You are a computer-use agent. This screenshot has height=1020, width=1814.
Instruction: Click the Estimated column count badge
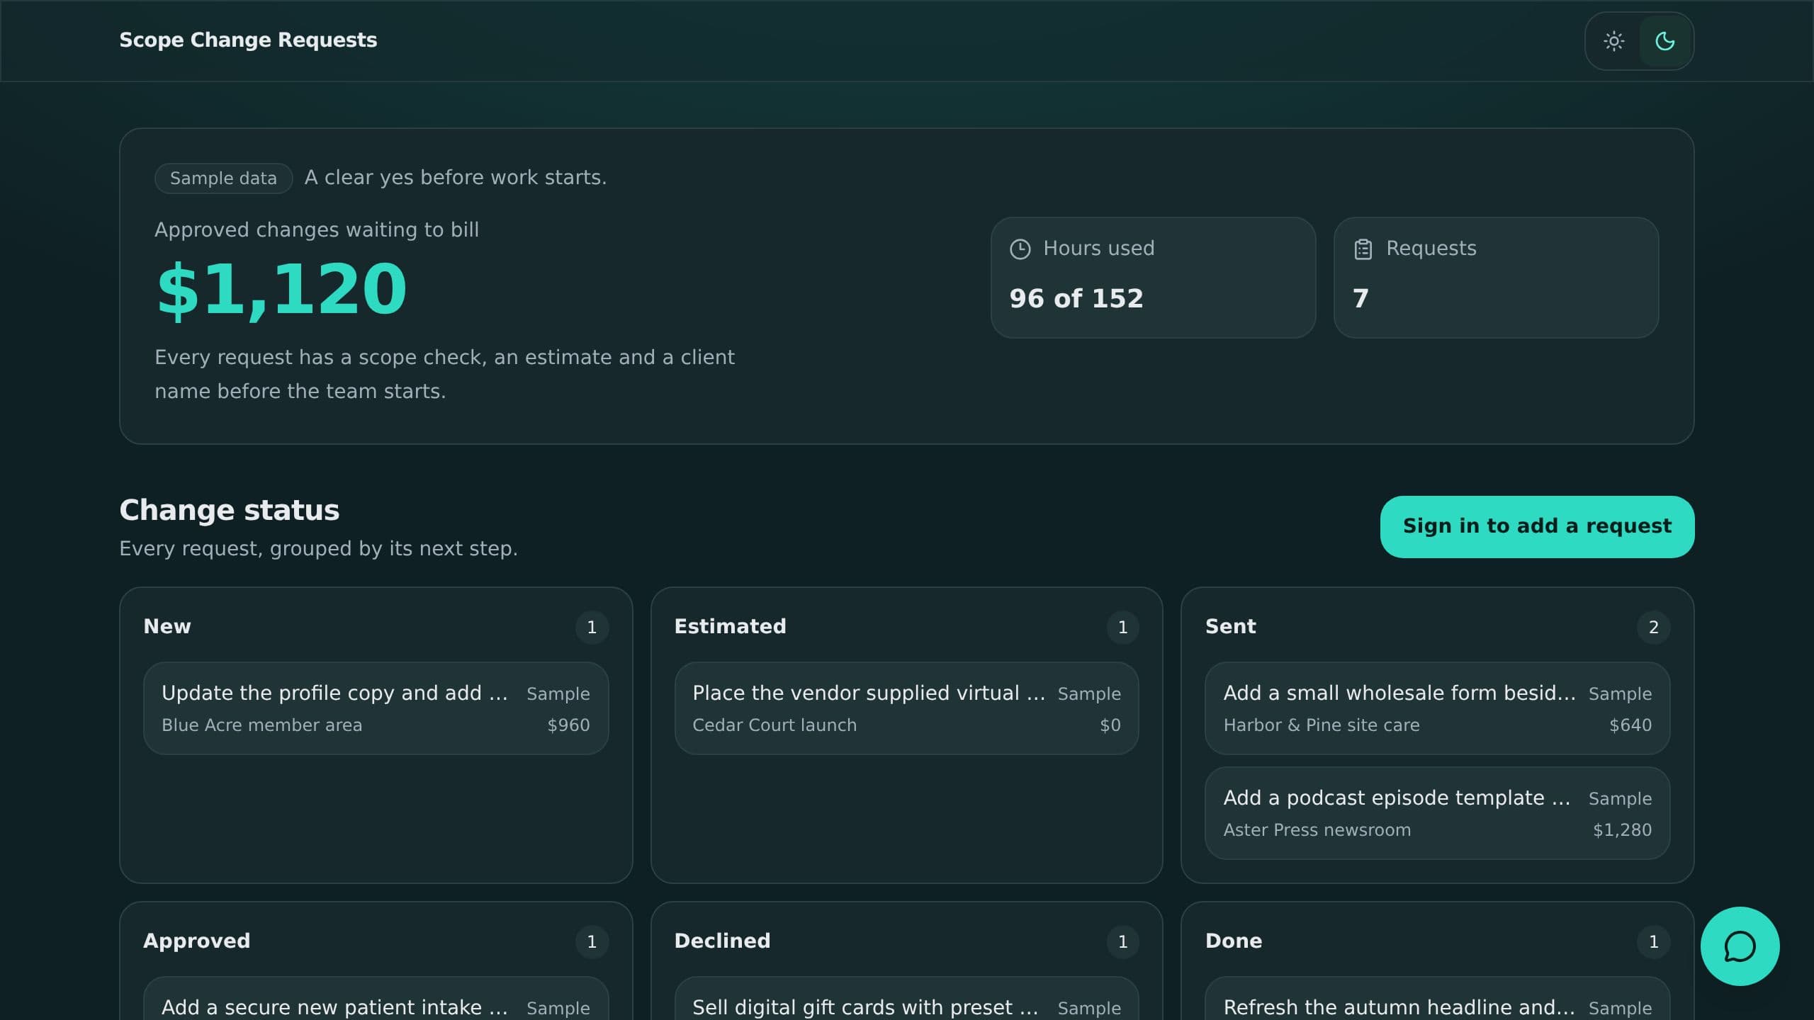[1122, 627]
